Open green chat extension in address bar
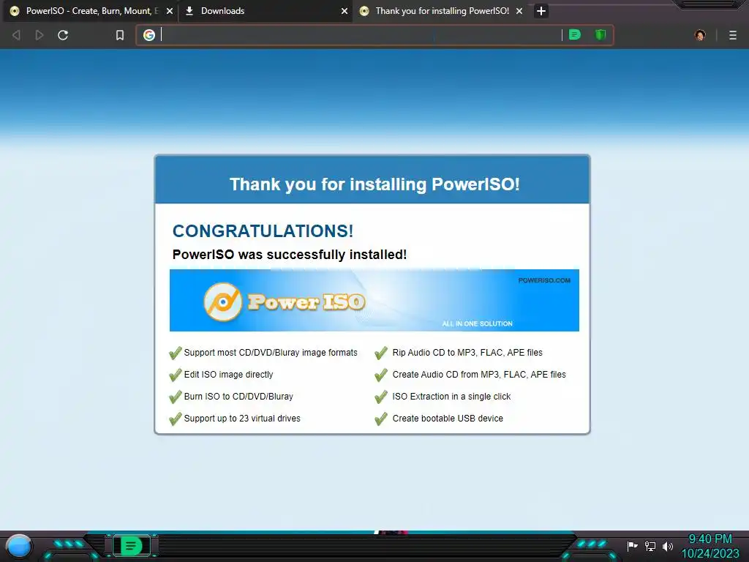This screenshot has height=562, width=749. pyautogui.click(x=575, y=34)
